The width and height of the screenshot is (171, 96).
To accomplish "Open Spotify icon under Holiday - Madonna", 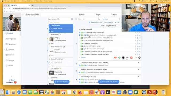I will (x=119, y=58).
